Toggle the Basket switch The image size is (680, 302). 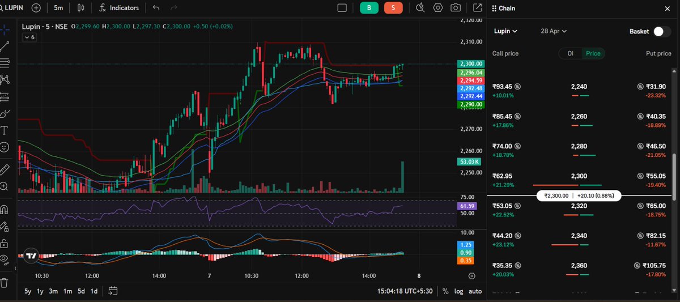[661, 31]
